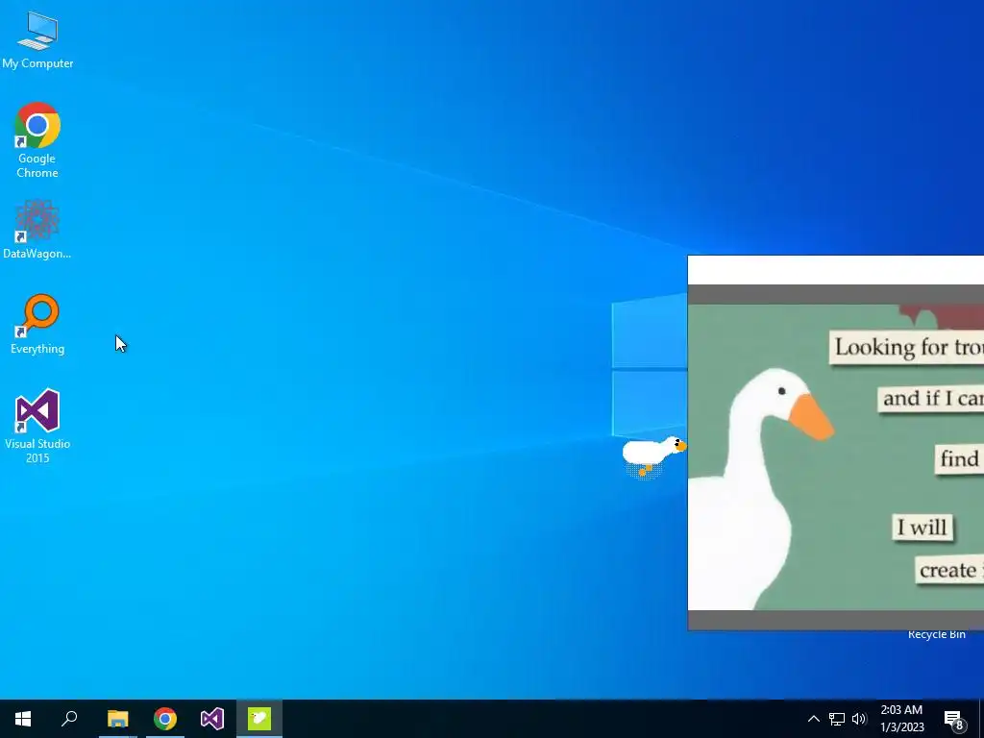The height and width of the screenshot is (738, 984).
Task: Click the Desktop Goose taskbar app
Action: click(259, 719)
